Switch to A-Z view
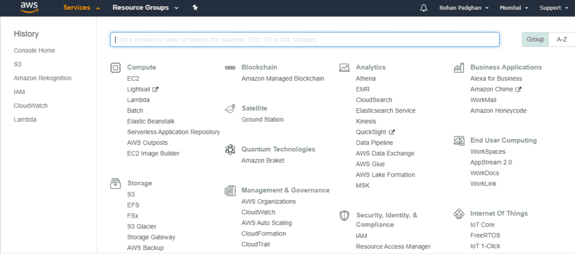 [x=562, y=39]
